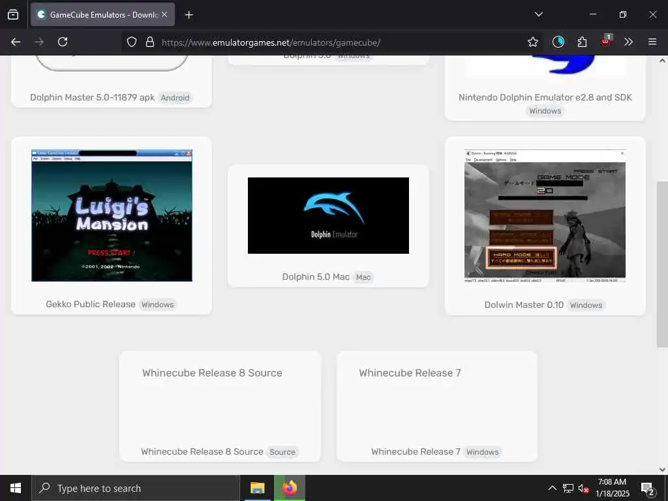This screenshot has width=668, height=501.
Task: Open Firefox View tab icon
Action: click(x=13, y=14)
